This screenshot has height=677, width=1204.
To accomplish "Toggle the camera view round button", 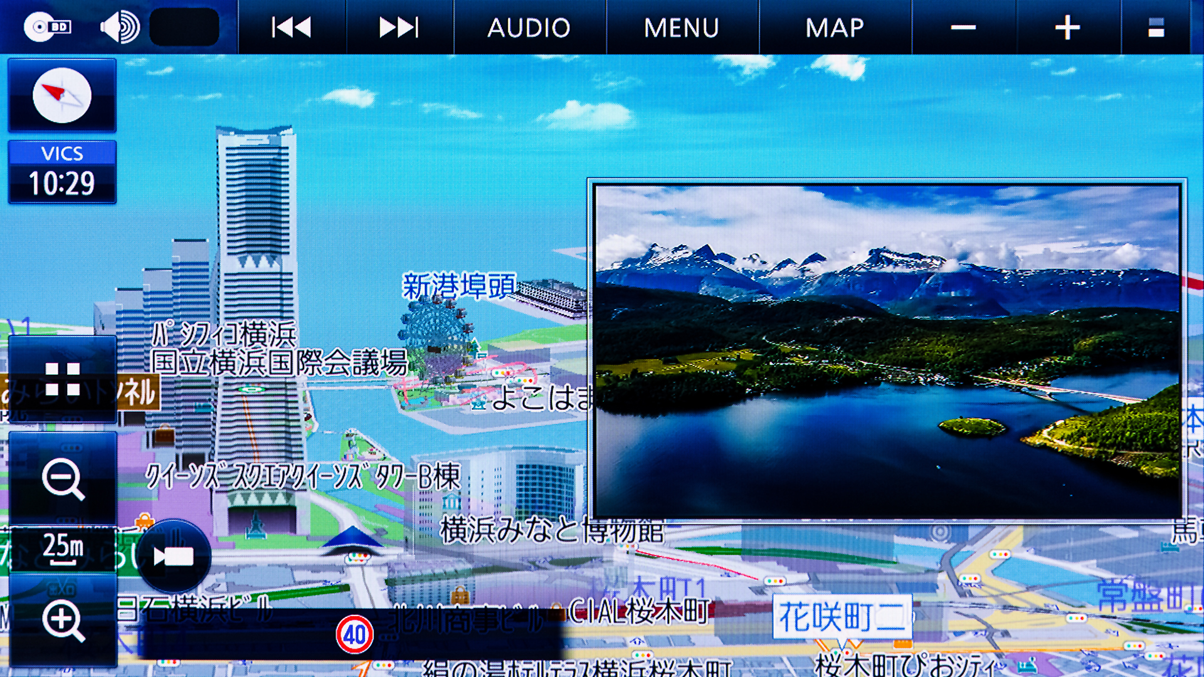I will 174,556.
